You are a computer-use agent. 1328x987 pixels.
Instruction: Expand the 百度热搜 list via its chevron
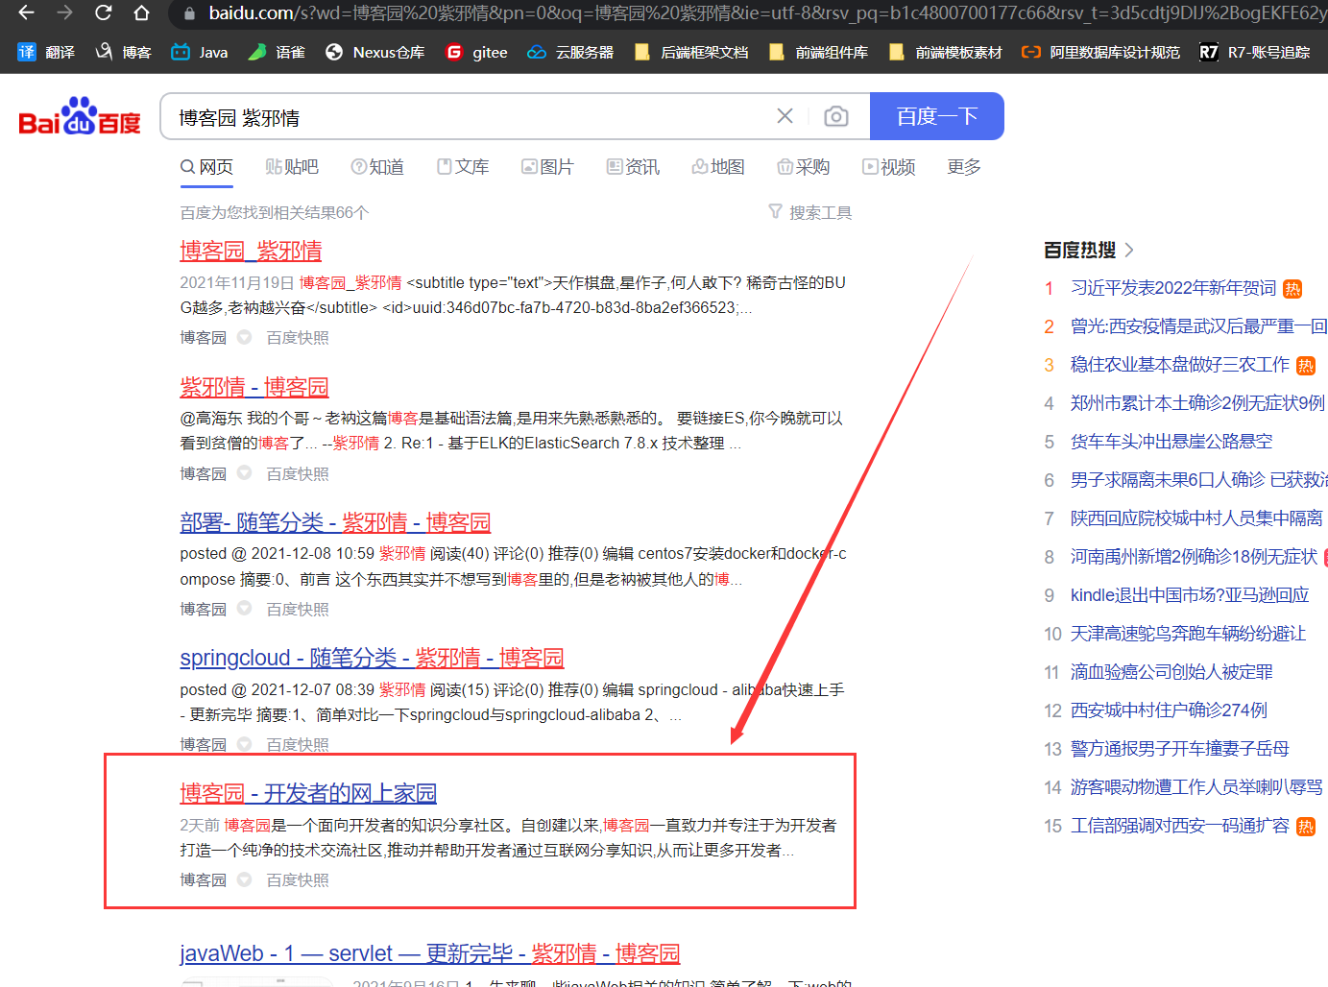click(x=1129, y=251)
